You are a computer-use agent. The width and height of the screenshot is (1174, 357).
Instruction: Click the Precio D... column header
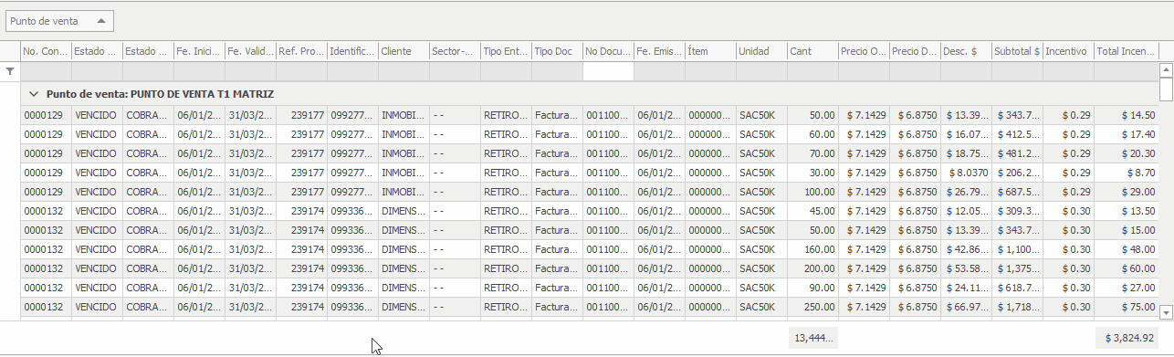pos(915,51)
